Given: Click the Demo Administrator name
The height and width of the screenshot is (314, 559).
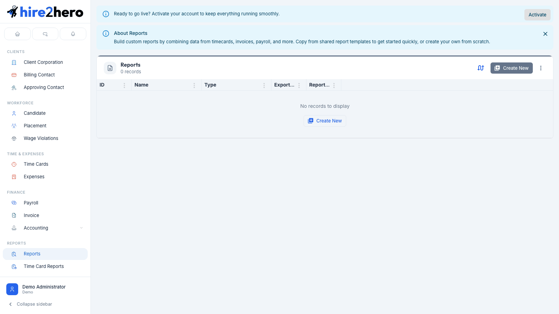Looking at the screenshot, I should pos(44,287).
